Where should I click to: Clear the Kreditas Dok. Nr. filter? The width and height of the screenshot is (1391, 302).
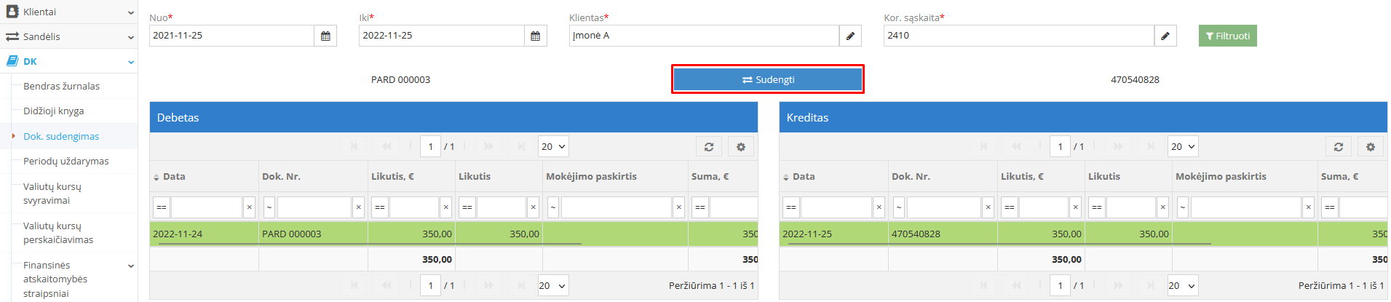(x=988, y=207)
